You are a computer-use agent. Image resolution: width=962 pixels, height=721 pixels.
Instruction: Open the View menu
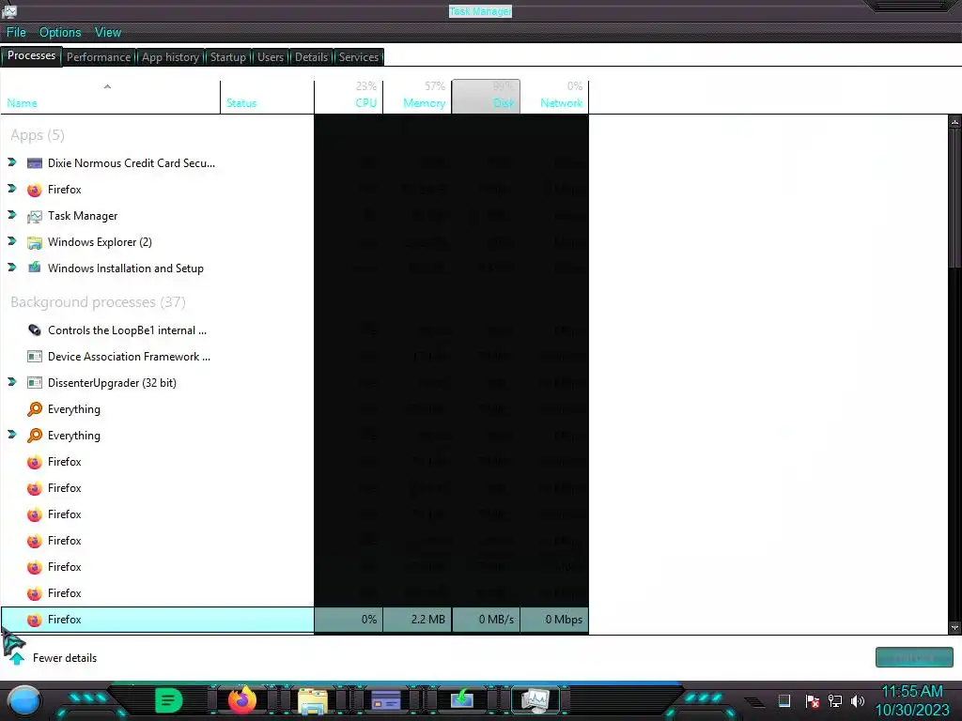108,33
